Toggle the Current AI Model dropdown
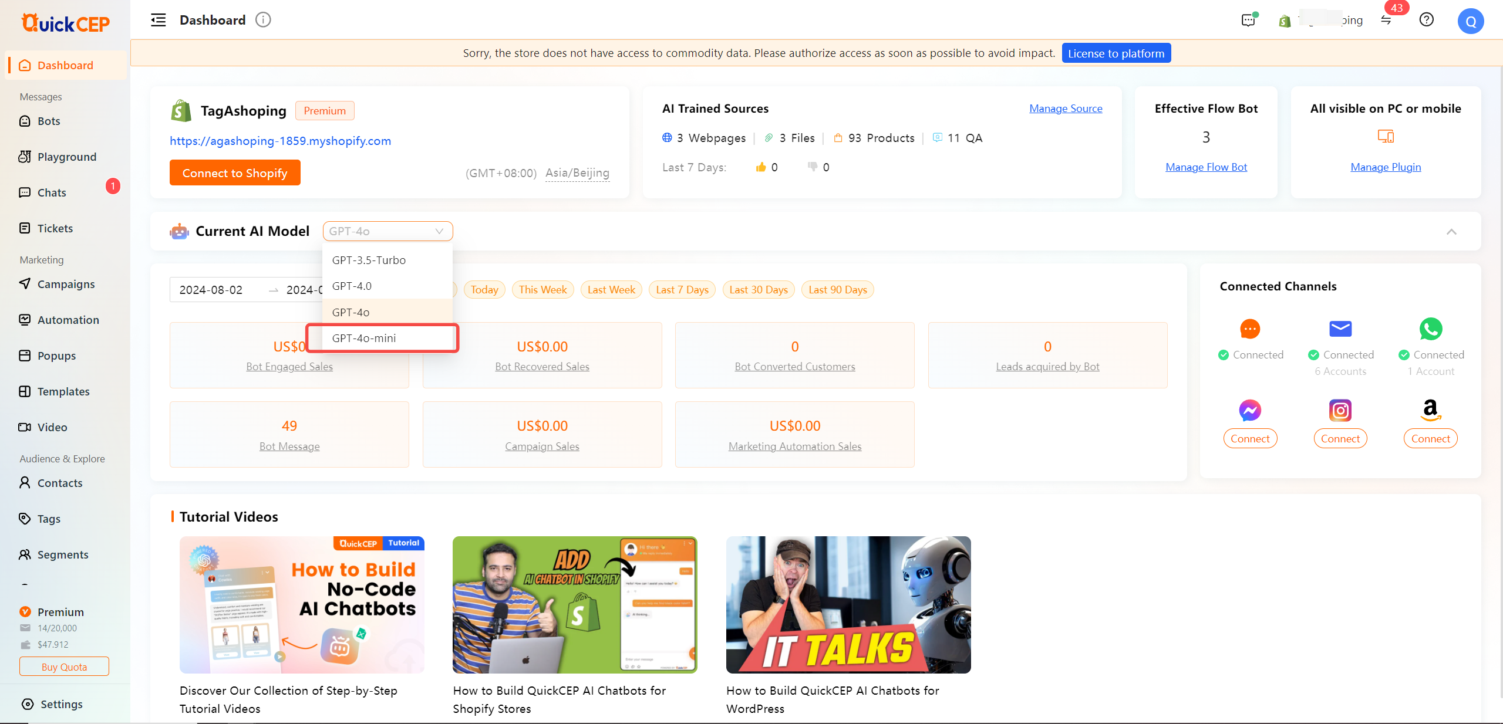The width and height of the screenshot is (1503, 724). click(x=387, y=231)
